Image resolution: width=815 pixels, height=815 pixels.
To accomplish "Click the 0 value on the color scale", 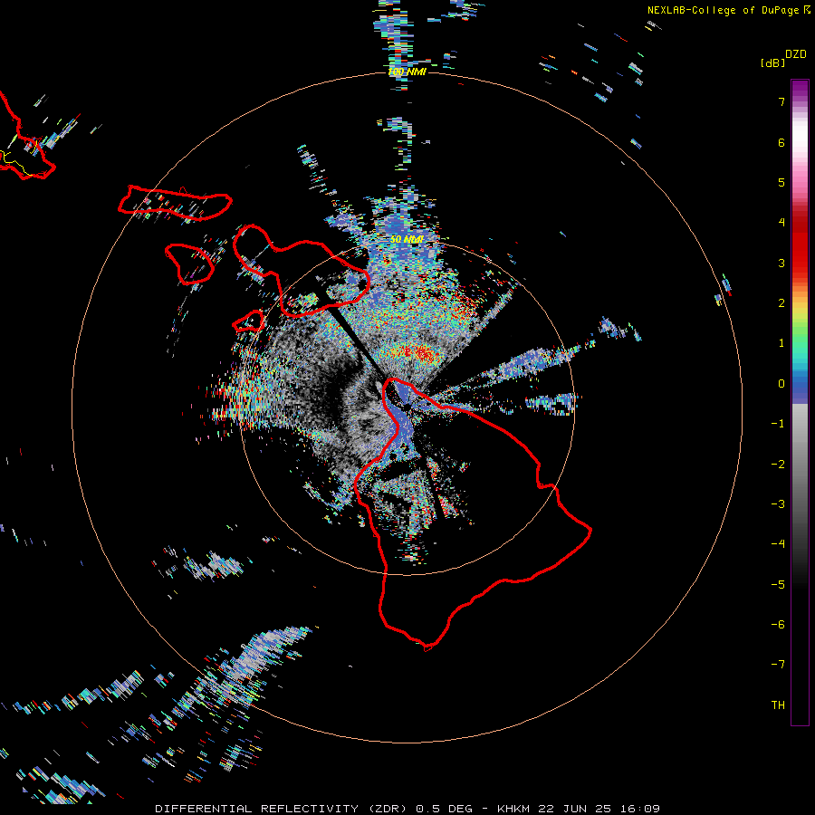I will pos(781,384).
